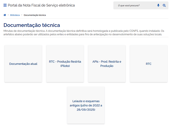This screenshot has width=171, height=126.
Task: Click the date 28/09/2025 in the Leiaute card
Action: [x=86, y=110]
